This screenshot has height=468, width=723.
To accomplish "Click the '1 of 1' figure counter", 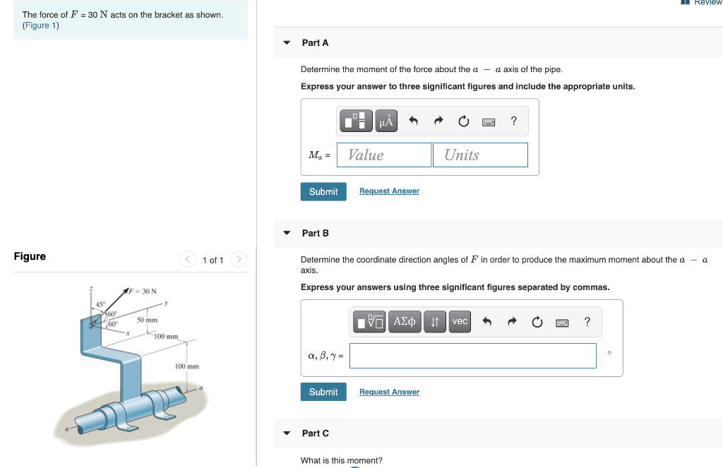I will (213, 260).
